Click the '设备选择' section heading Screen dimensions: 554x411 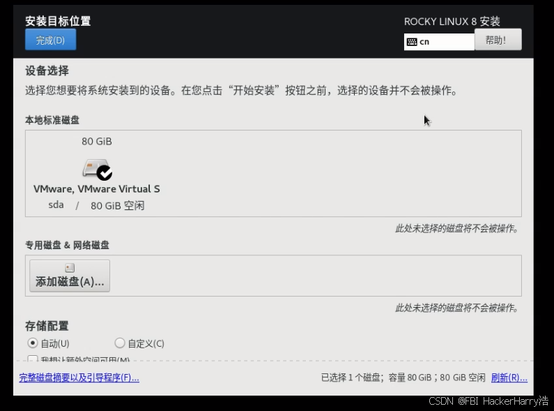pyautogui.click(x=47, y=70)
